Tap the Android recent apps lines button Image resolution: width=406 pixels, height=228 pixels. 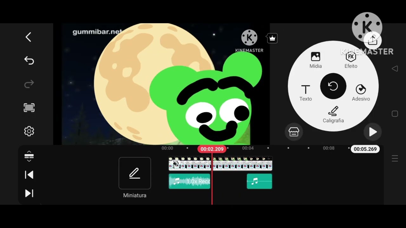[x=395, y=159]
